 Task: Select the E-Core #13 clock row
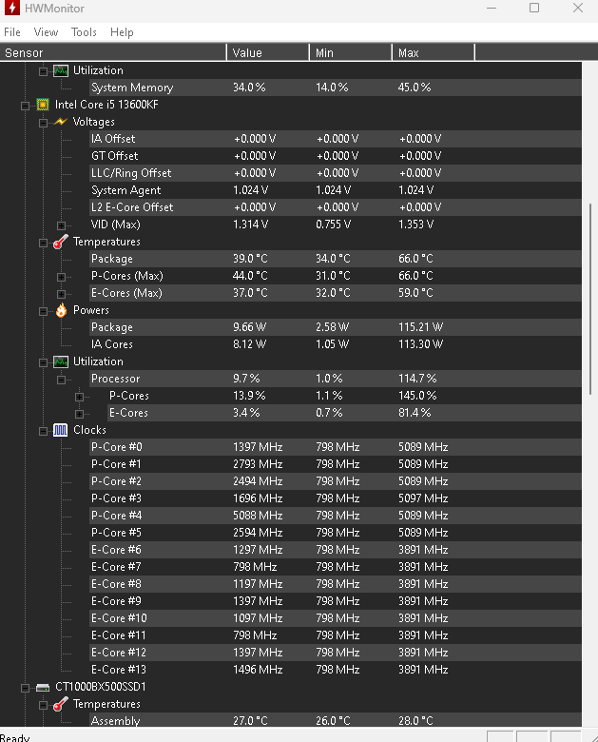(x=336, y=670)
